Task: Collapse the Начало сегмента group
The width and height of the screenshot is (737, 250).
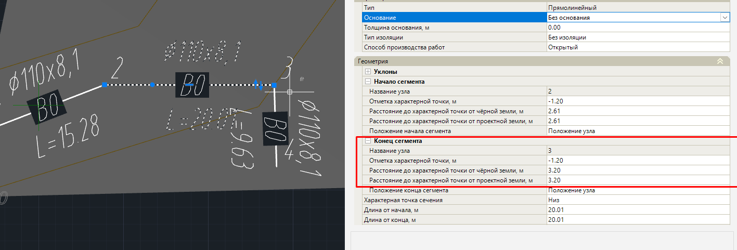Action: point(368,82)
